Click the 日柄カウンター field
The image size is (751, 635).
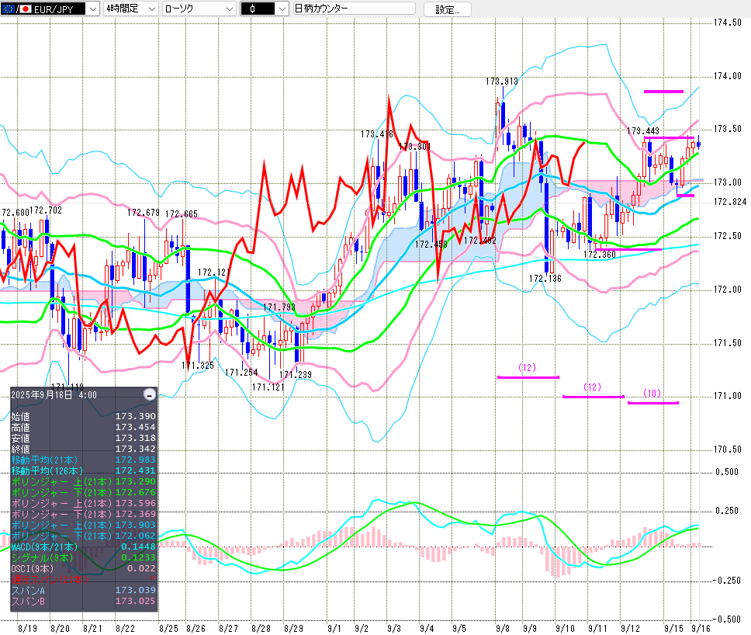[x=354, y=8]
